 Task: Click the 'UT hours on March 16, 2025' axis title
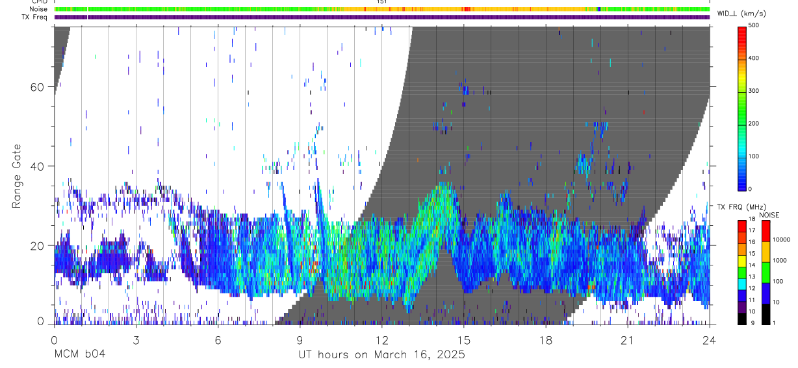coord(381,354)
